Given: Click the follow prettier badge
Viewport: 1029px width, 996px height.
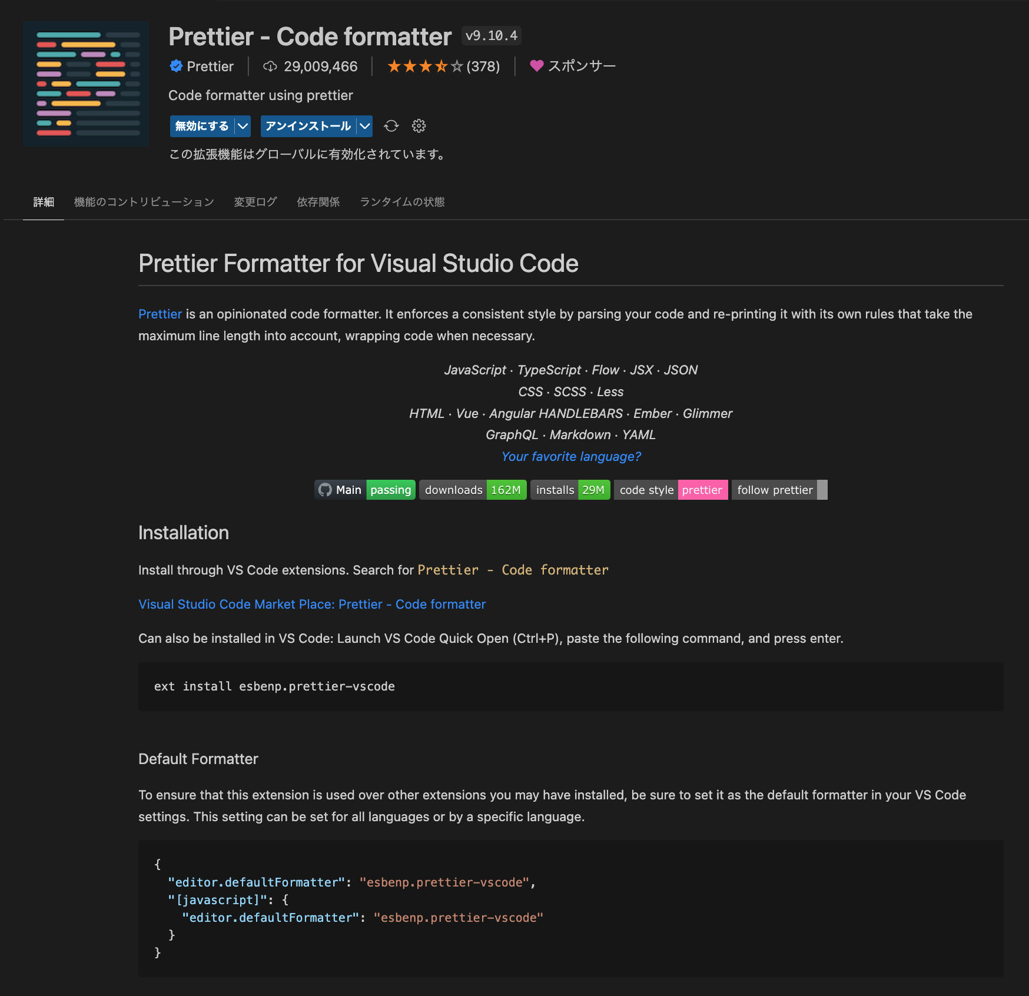Looking at the screenshot, I should point(779,490).
